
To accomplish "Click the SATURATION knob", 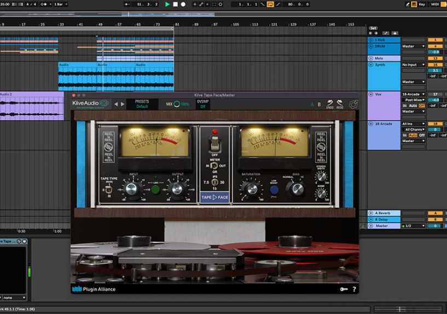I will (x=252, y=189).
